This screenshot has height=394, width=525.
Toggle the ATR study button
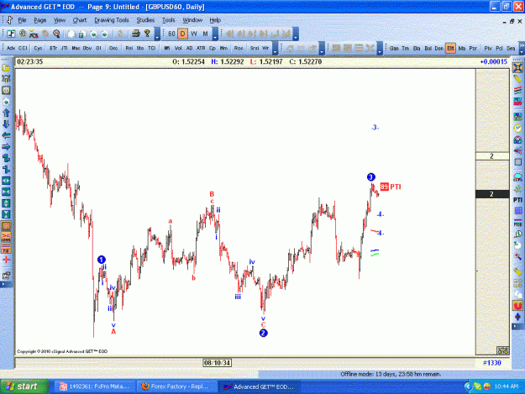(201, 48)
